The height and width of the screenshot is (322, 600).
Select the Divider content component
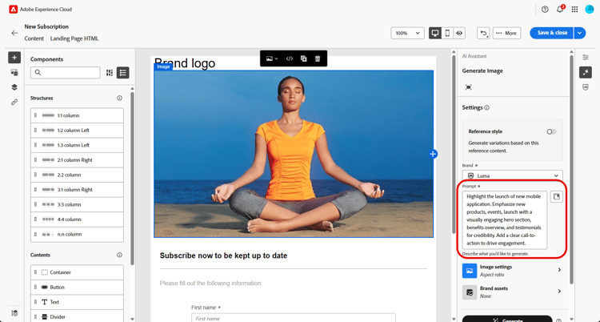[77, 316]
